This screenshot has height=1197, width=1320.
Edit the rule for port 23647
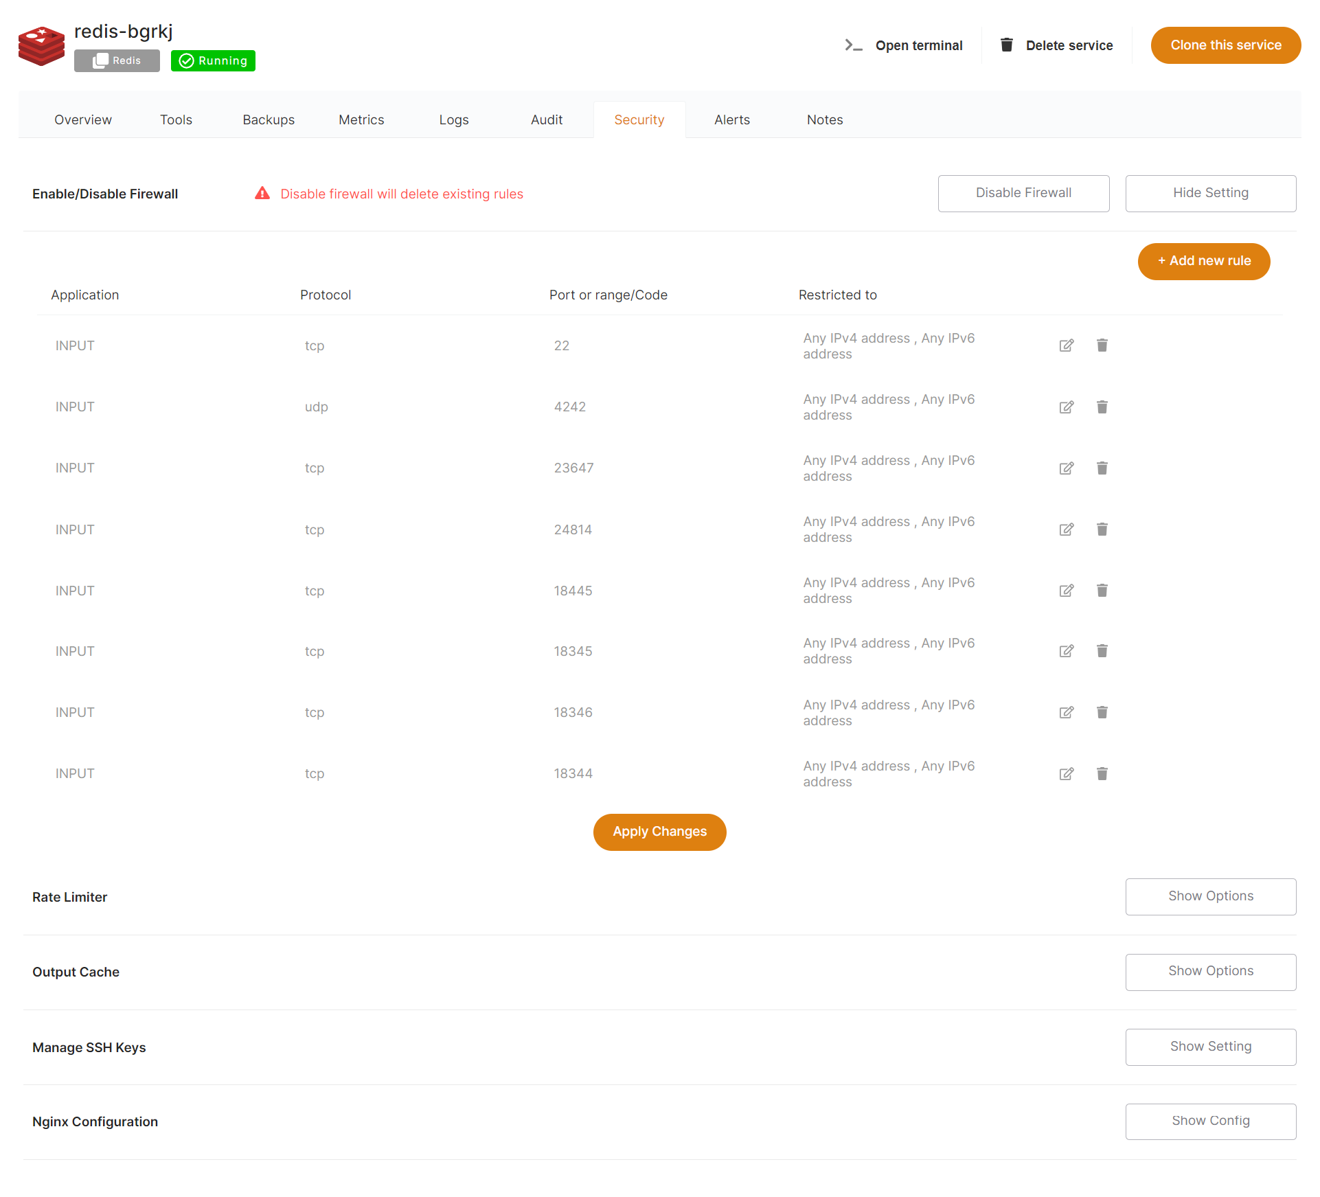pyautogui.click(x=1067, y=468)
